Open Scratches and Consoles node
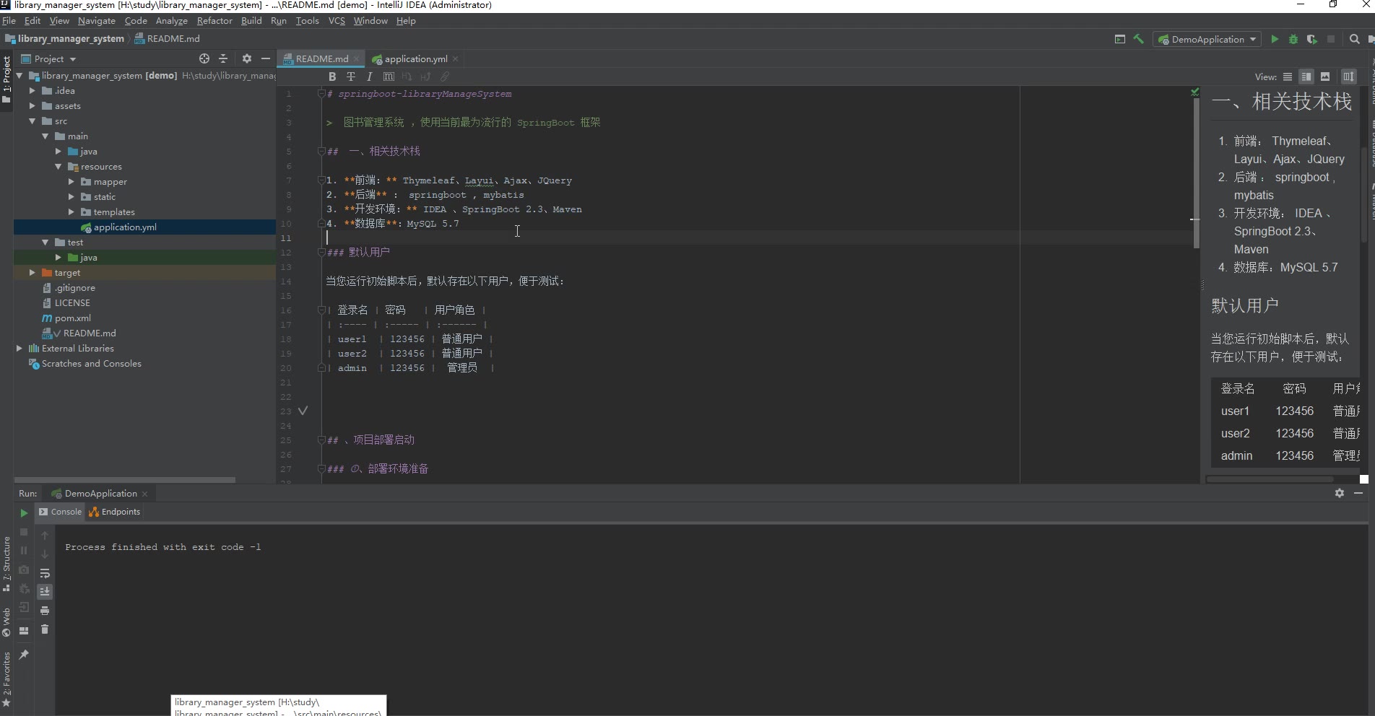 (91, 364)
